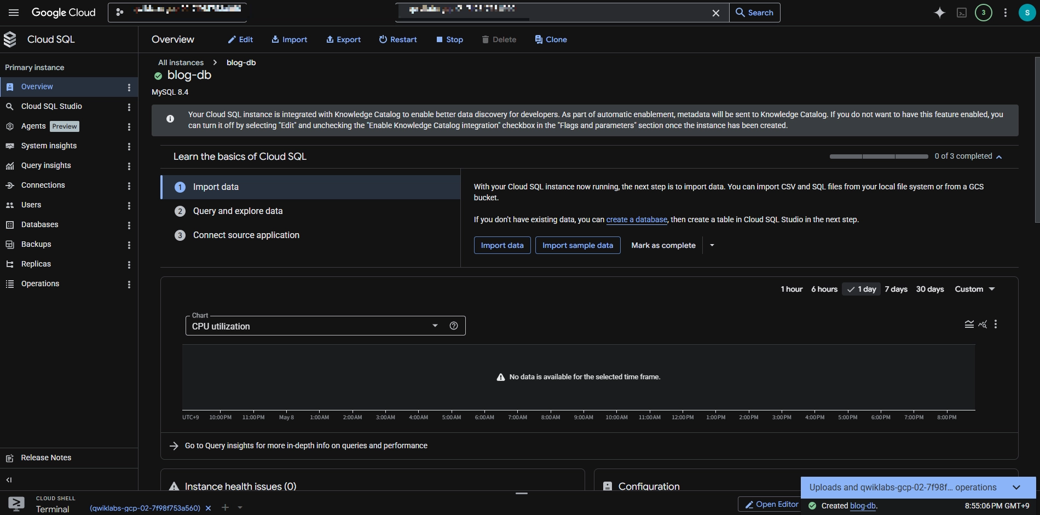The image size is (1040, 515).
Task: Click the chart help question mark icon
Action: [x=454, y=326]
